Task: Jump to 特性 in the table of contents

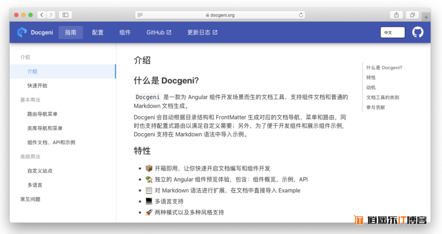Action: click(371, 78)
